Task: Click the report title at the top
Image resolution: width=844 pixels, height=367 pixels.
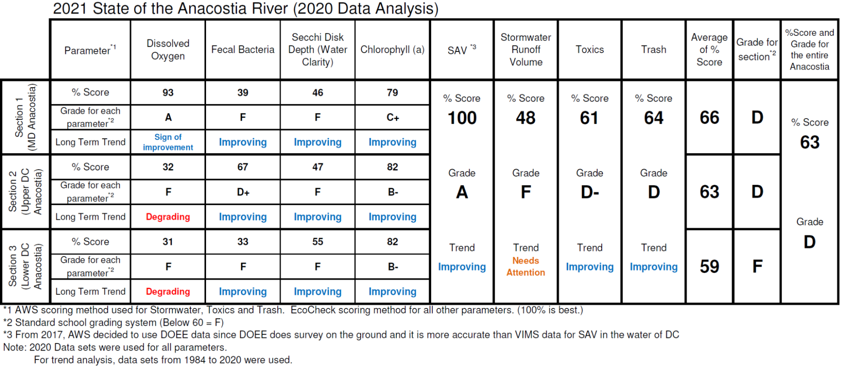Action: pos(245,8)
